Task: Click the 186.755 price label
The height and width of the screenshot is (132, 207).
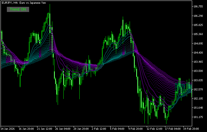Action: 198,7
